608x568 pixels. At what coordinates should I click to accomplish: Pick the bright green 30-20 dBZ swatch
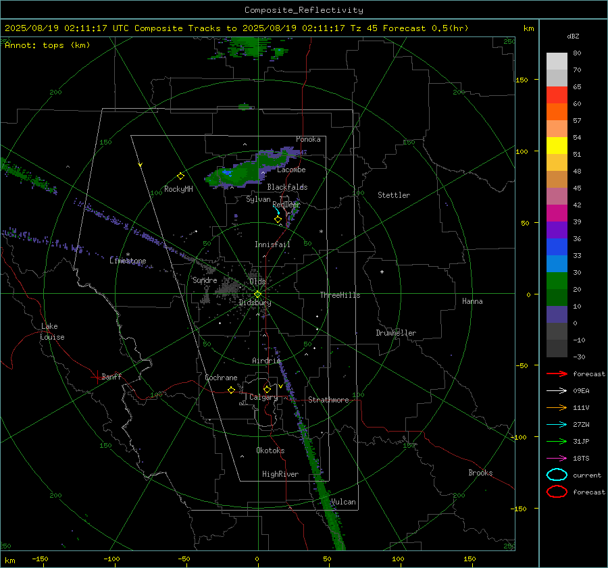tap(557, 281)
